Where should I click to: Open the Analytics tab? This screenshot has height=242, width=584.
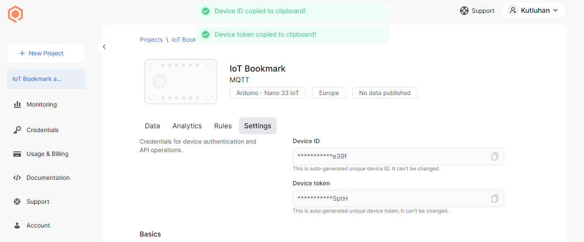click(x=187, y=126)
